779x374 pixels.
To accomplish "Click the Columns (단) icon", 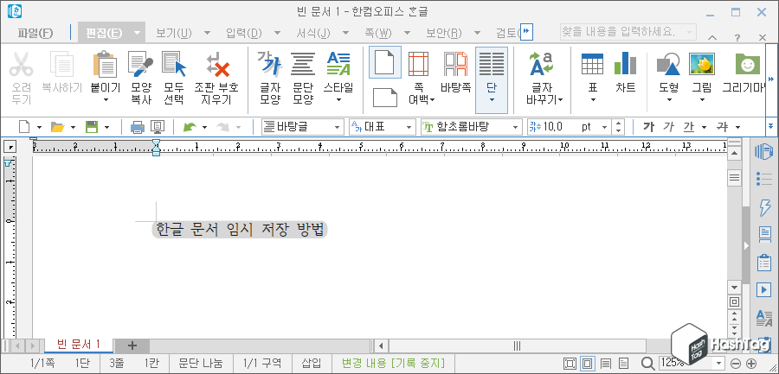I will (x=492, y=64).
